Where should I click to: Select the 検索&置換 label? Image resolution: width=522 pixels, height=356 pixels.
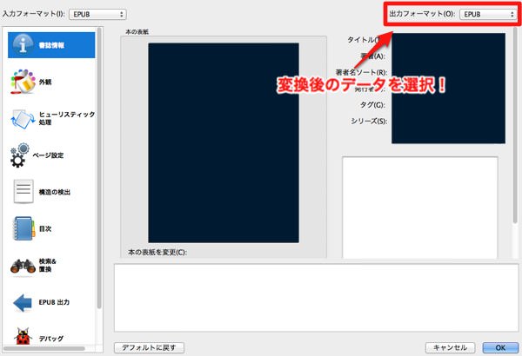point(48,265)
